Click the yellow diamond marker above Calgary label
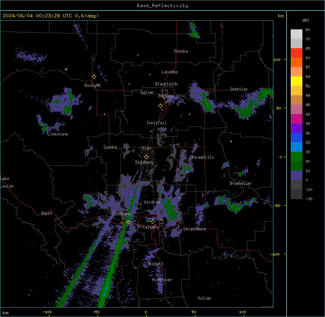 [153, 222]
